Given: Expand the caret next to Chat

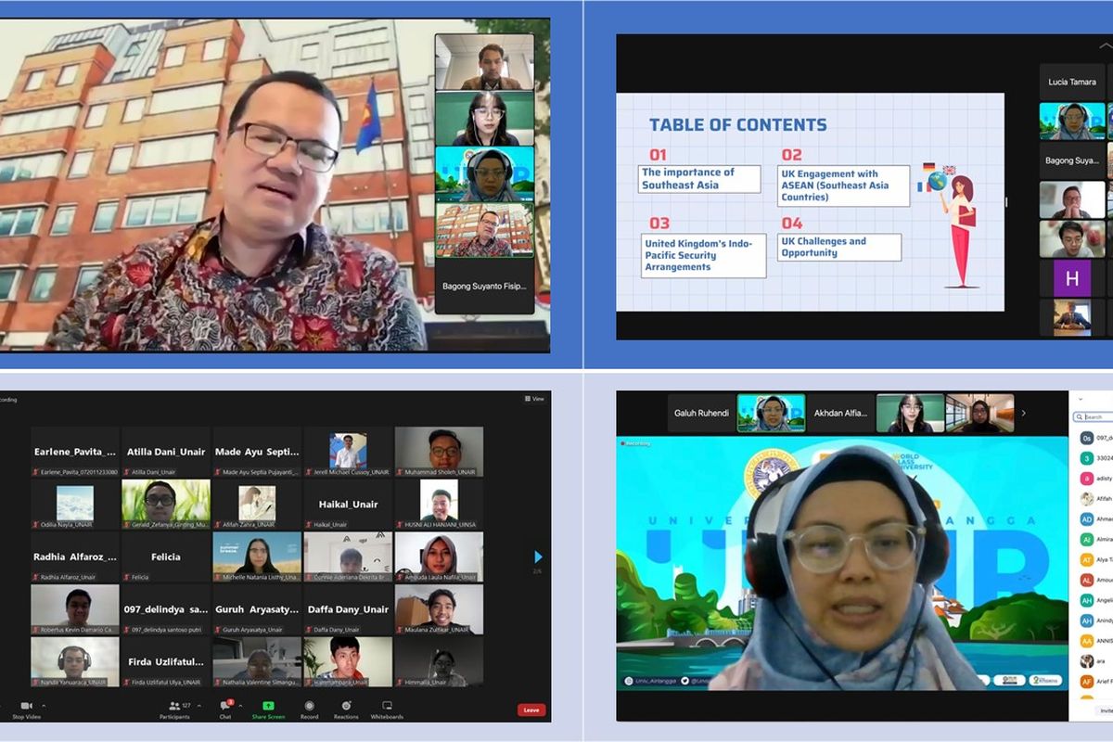Looking at the screenshot, I should point(240,706).
